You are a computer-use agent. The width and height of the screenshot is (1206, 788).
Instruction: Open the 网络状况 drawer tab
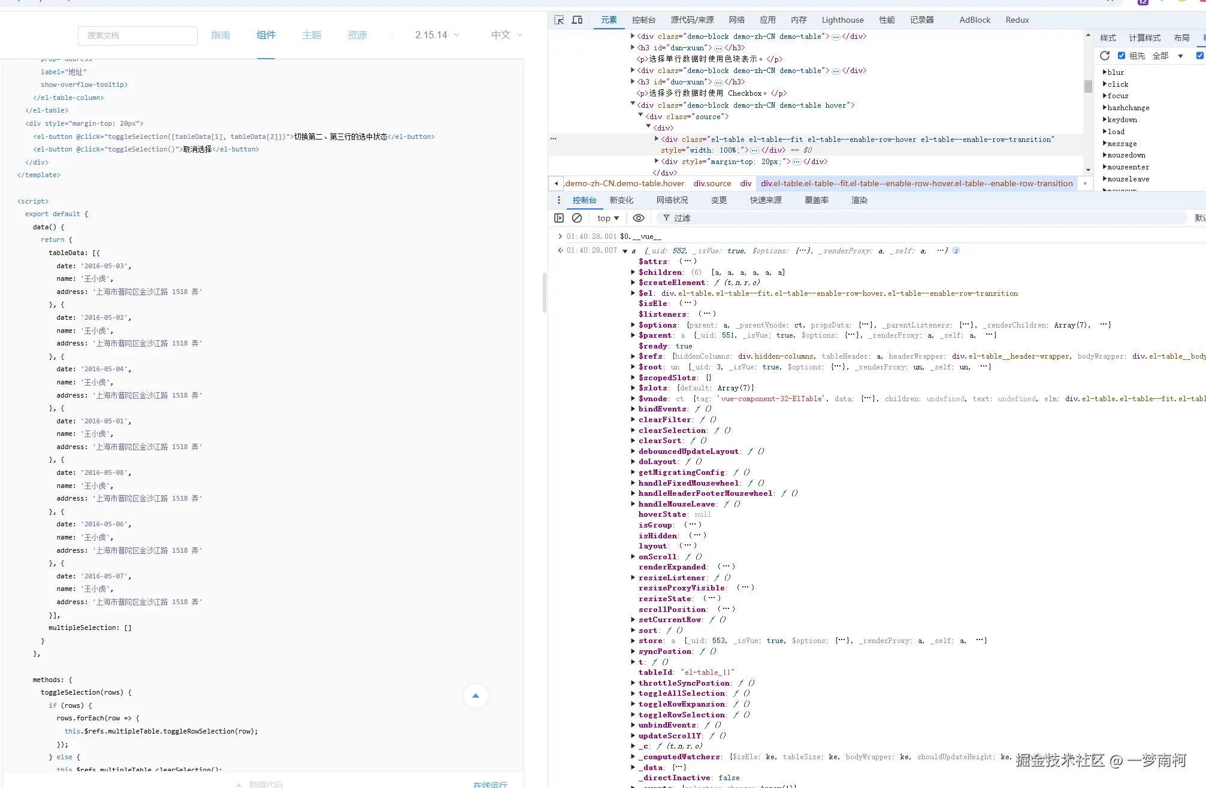pyautogui.click(x=672, y=200)
